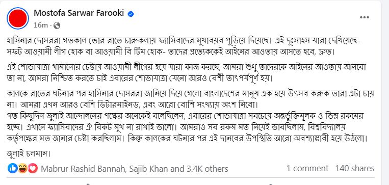Screen dimensions: 389x185
Task: Open the three-dot post options menu
Action: (365, 17)
